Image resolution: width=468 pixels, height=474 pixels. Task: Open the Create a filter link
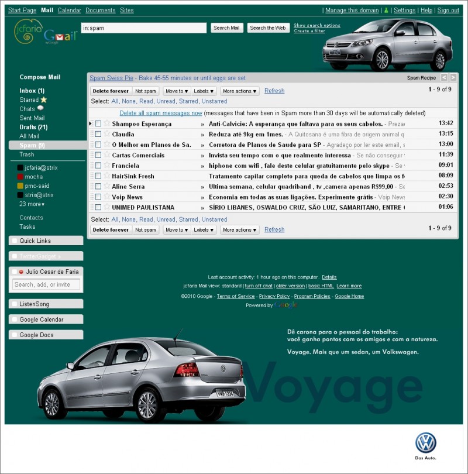[309, 31]
